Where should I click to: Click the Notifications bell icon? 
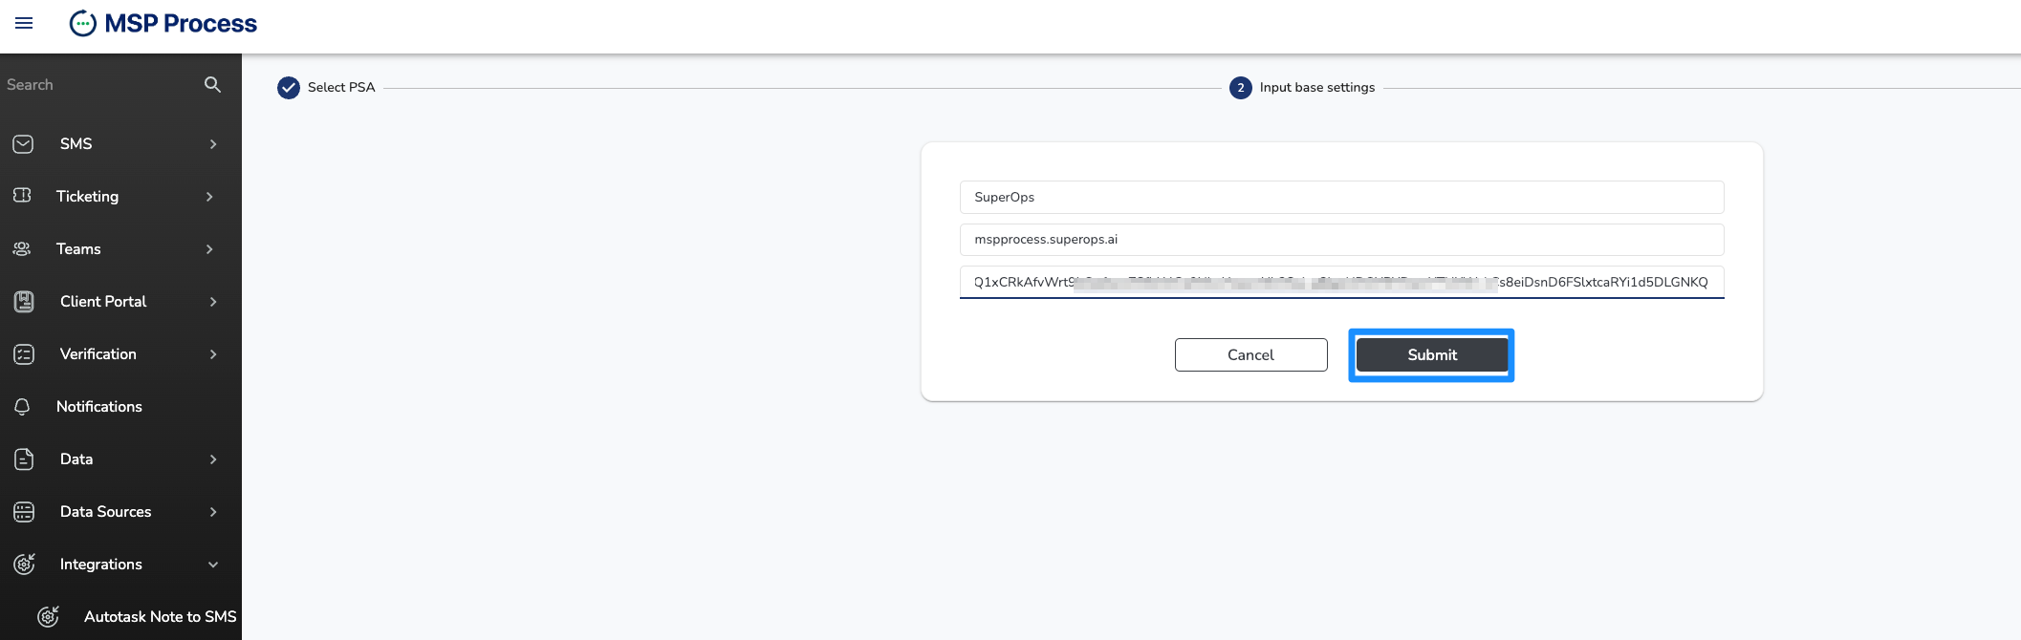pyautogui.click(x=22, y=407)
